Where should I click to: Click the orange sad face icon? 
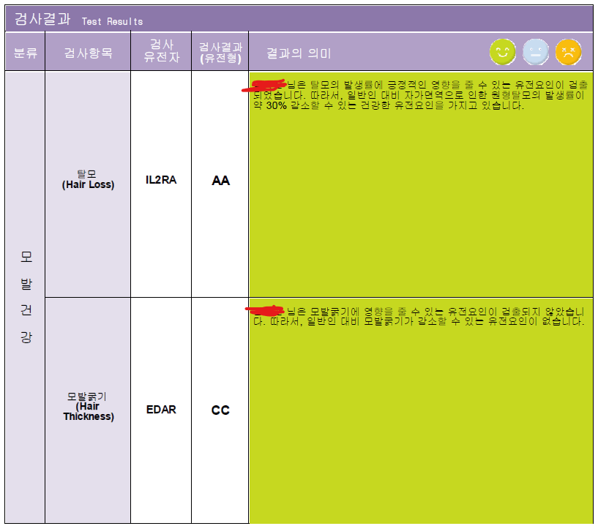coord(568,52)
